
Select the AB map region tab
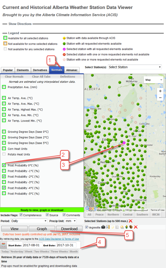(x=89, y=214)
